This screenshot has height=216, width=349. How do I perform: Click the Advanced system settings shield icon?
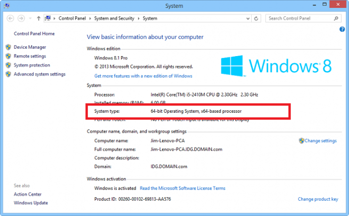click(x=8, y=74)
